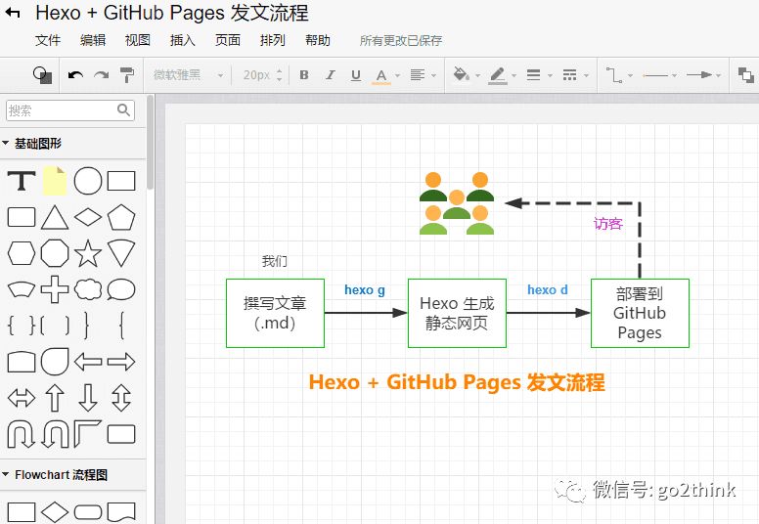Open the 排列 menu
759x524 pixels.
coord(273,40)
